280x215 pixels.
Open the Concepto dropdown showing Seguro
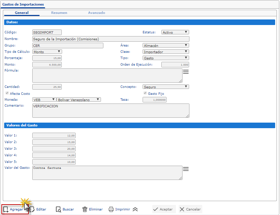(x=166, y=87)
